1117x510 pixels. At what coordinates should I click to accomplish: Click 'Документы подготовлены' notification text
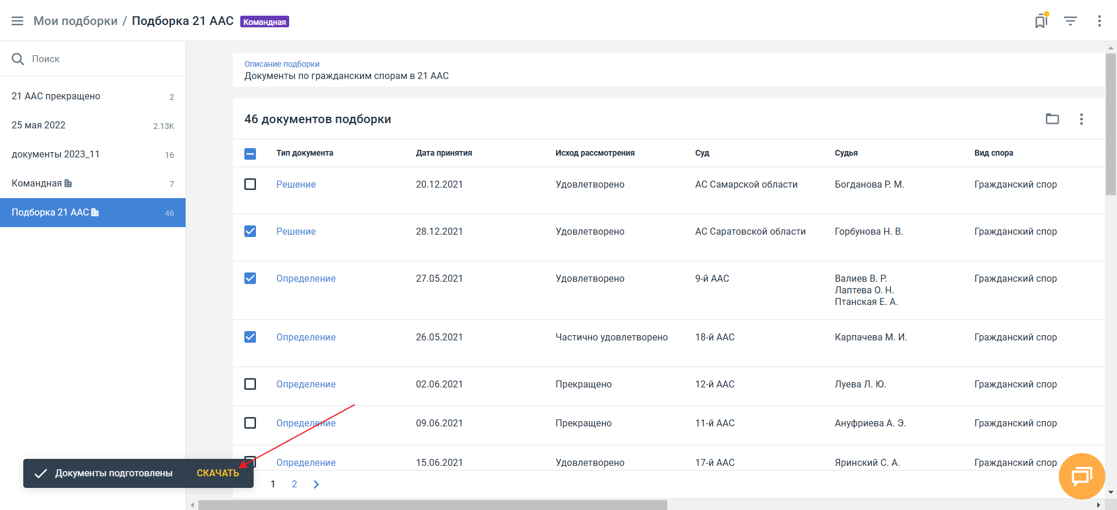pyautogui.click(x=114, y=473)
